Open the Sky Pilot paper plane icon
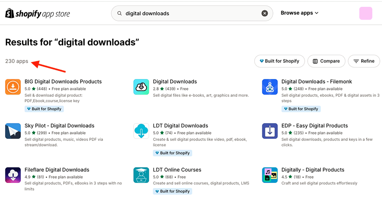The width and height of the screenshot is (382, 202). click(13, 131)
